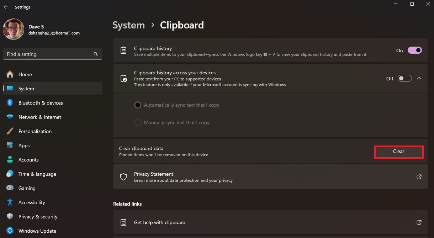Click the Apps sidebar icon
The image size is (434, 238).
(x=10, y=145)
